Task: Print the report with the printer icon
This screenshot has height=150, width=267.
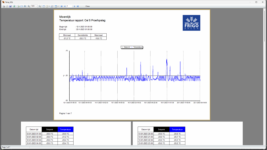Action: click(x=4, y=6)
